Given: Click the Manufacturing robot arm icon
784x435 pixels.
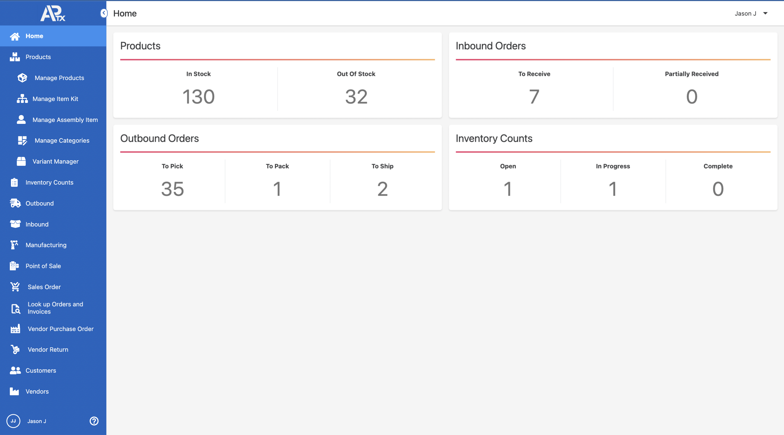Looking at the screenshot, I should tap(14, 245).
